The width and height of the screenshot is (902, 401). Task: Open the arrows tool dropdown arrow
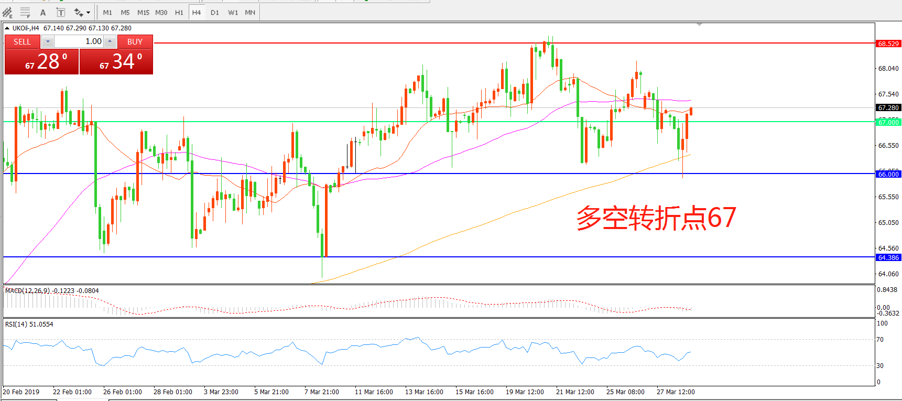(88, 12)
